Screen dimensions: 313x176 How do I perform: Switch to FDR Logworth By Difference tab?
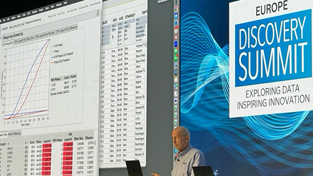[x=67, y=29]
